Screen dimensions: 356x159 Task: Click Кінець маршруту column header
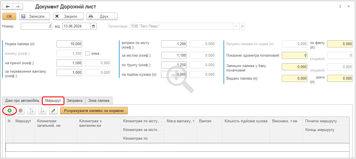(326, 130)
